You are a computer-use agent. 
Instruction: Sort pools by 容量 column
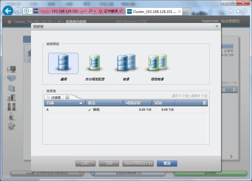pyautogui.click(x=163, y=103)
